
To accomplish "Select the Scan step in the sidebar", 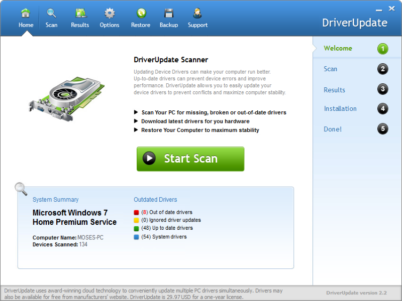I will [330, 69].
